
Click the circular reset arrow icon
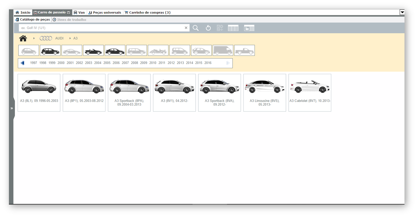208,28
